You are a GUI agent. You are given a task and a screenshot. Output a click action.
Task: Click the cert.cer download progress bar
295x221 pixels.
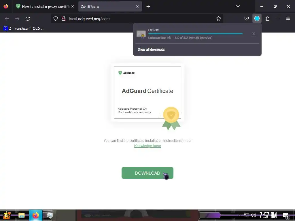coord(195,34)
